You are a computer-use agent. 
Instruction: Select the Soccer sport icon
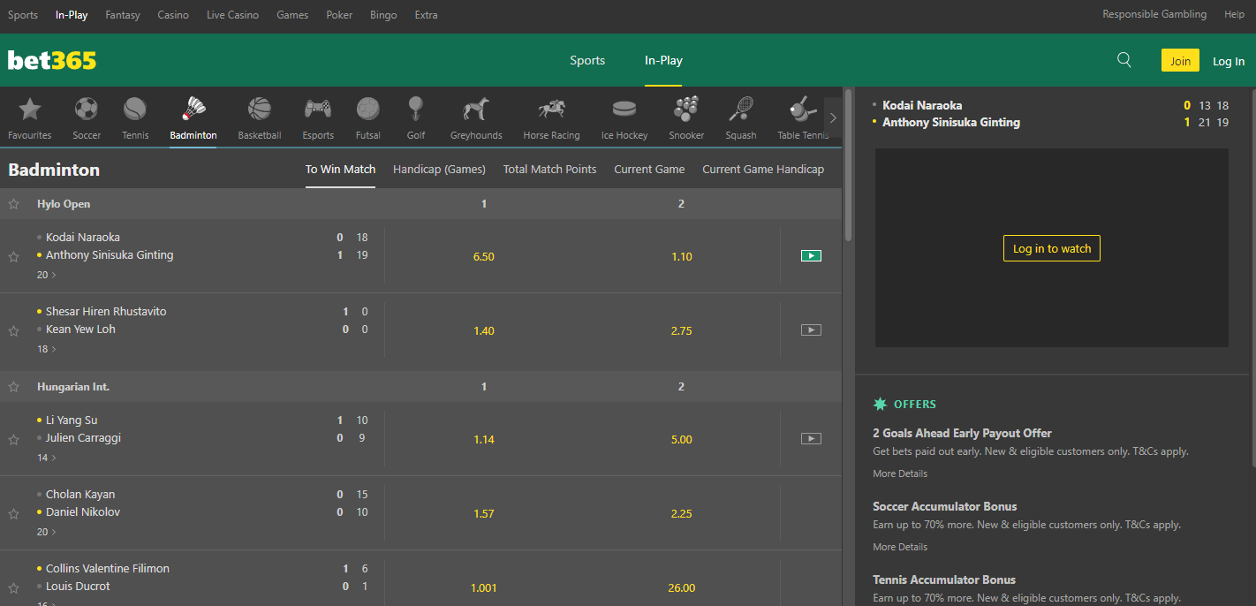87,117
